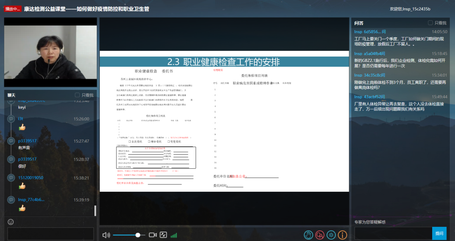Viewport: 455px width, 241px height.
Task: Click 首次委托 checkbox on the slide
Action: click(130, 142)
